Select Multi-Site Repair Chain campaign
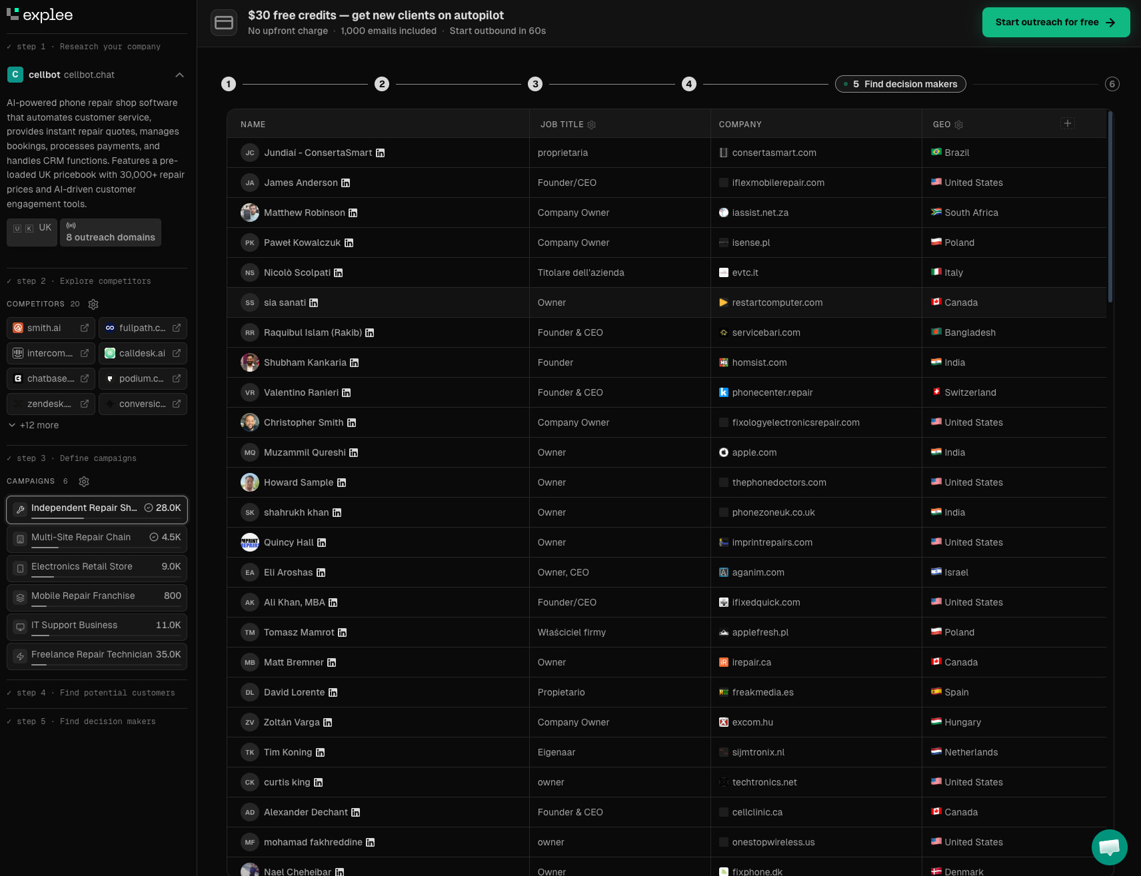The width and height of the screenshot is (1141, 876). point(97,539)
